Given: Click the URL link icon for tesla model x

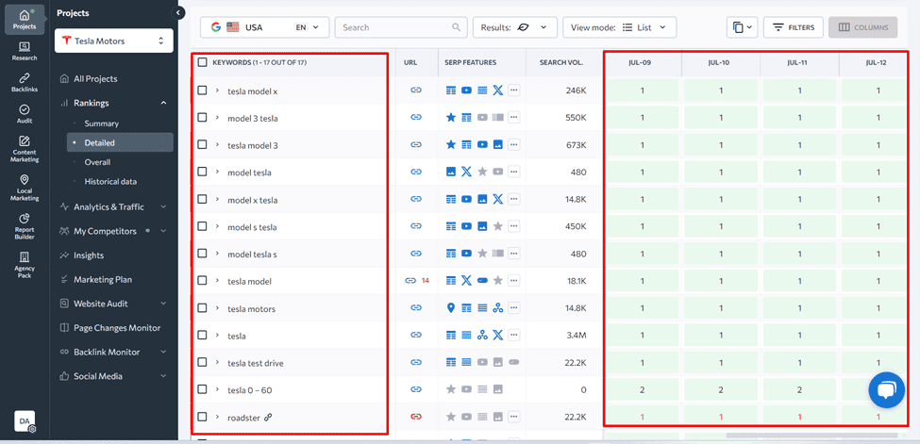Looking at the screenshot, I should 415,91.
